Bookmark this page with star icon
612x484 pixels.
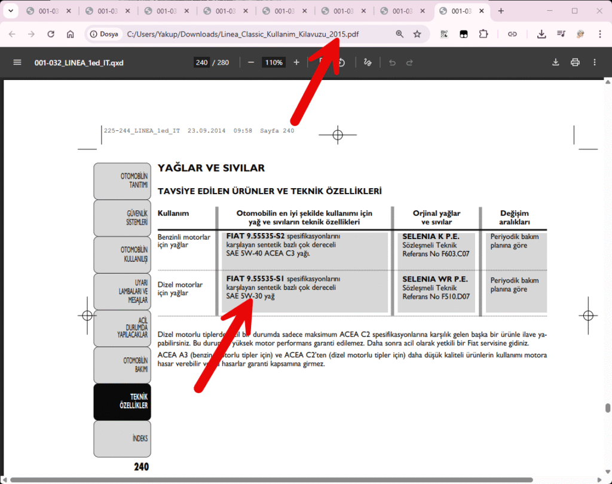point(417,35)
